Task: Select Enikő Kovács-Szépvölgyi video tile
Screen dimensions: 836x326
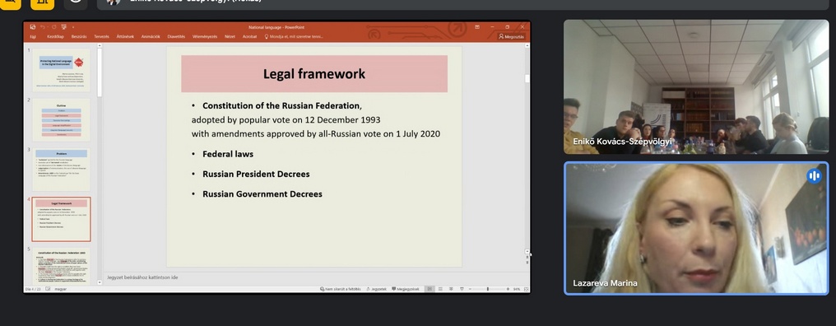Action: click(x=696, y=87)
